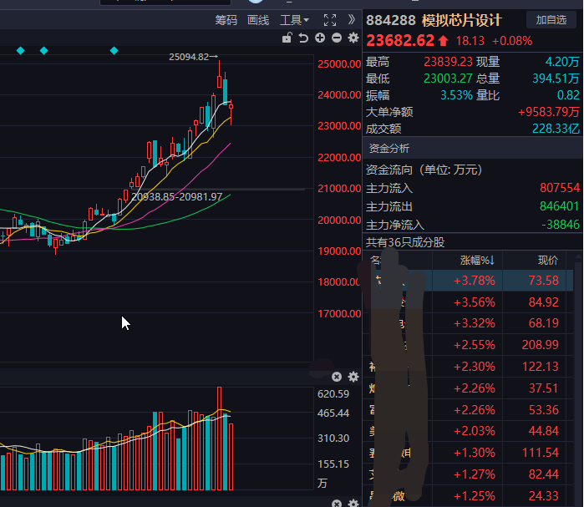Click the chart lock icon

287,38
